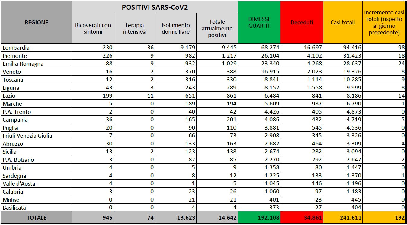This screenshot has height=225, width=407.
Task: Select the Veneto row label
Action: pos(12,72)
